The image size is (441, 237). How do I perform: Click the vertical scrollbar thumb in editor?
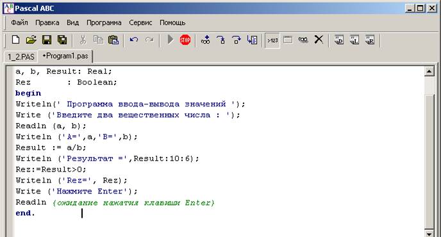click(x=429, y=161)
